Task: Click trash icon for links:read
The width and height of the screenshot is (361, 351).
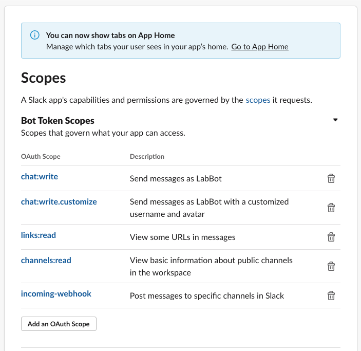Action: click(331, 237)
